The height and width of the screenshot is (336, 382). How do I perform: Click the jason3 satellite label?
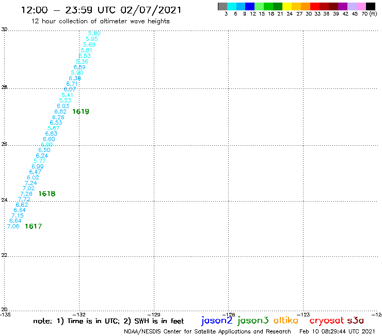(253, 320)
